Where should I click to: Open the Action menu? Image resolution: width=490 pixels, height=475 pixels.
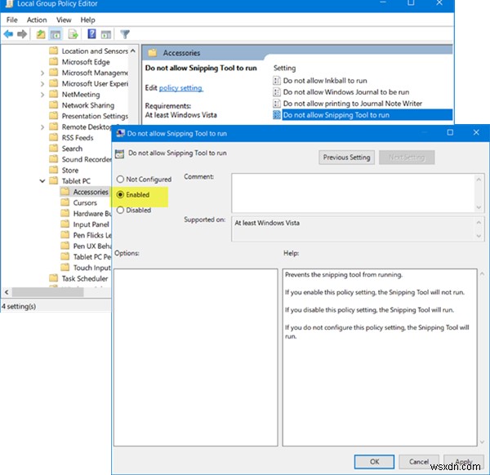tap(37, 20)
